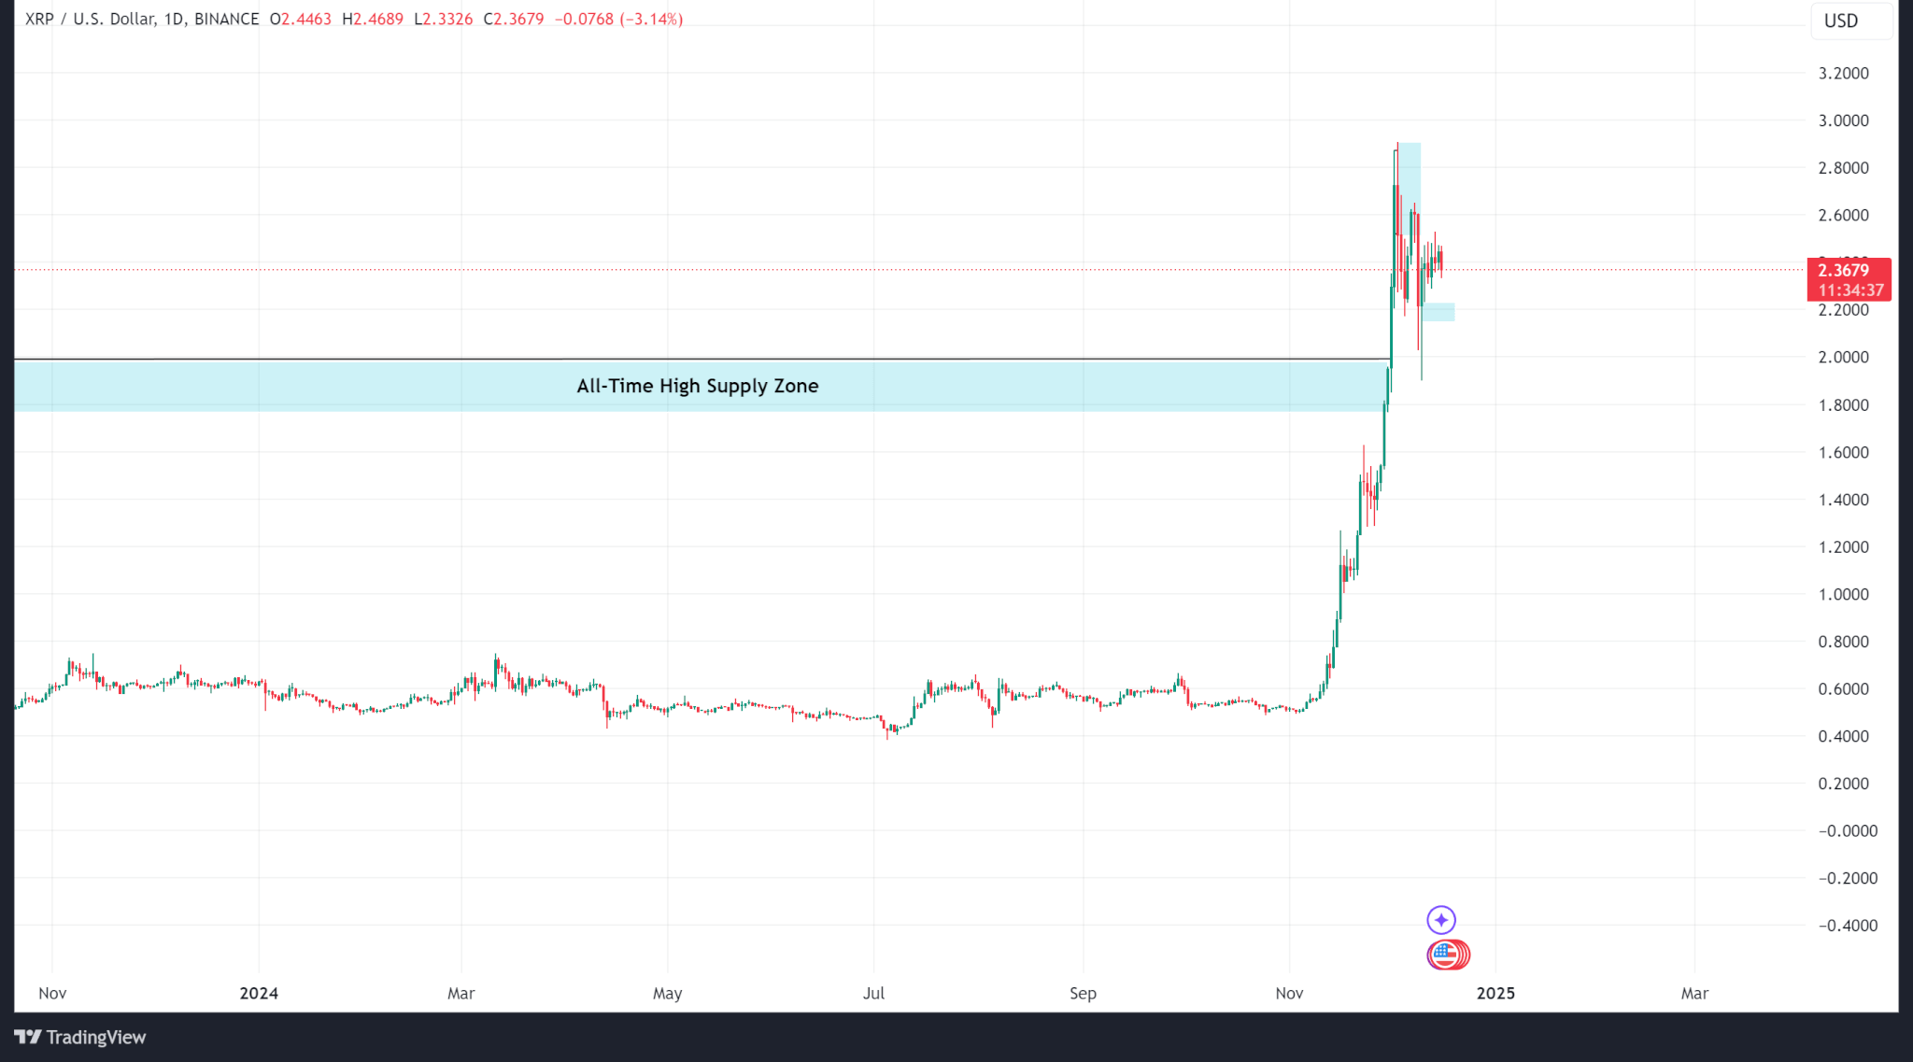The height and width of the screenshot is (1062, 1913).
Task: Click the closing value C2.3679 in header
Action: pos(514,19)
